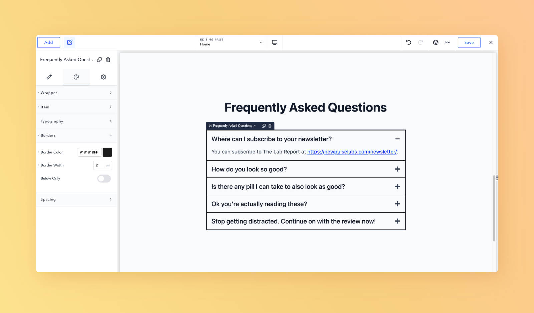The image size is (534, 313).
Task: Click the Border Width value field
Action: pos(99,165)
